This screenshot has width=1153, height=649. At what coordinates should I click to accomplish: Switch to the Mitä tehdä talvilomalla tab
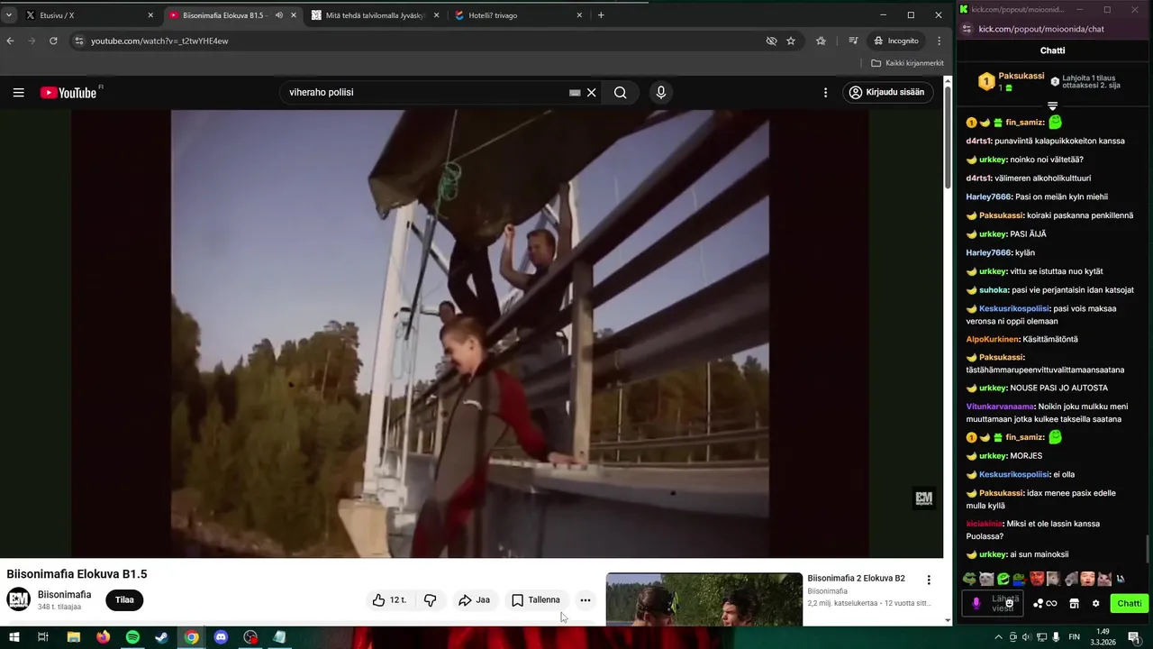pos(374,15)
